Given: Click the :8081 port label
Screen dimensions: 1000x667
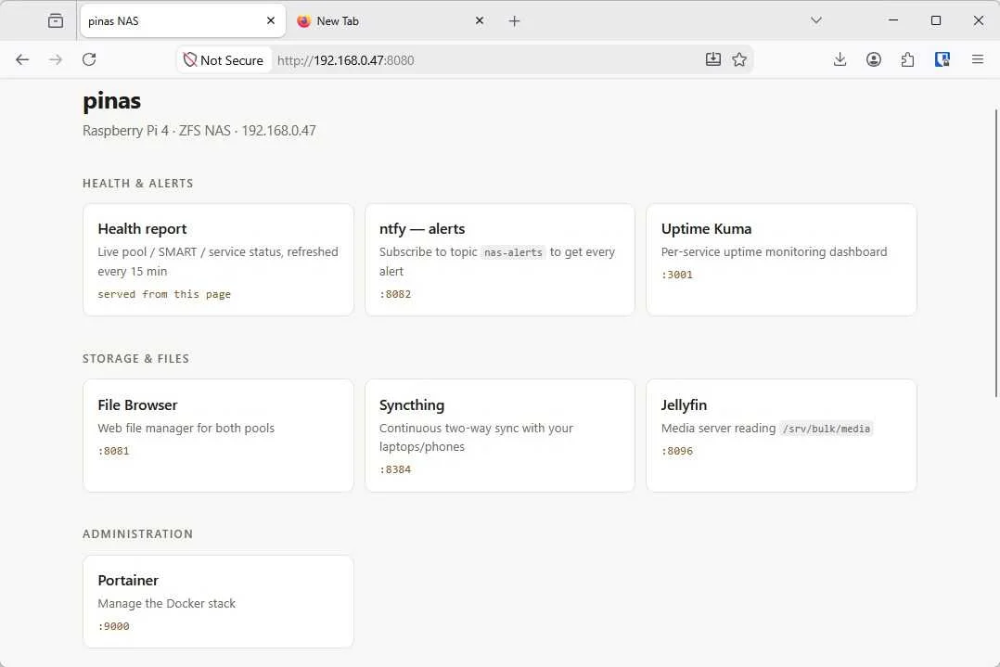Looking at the screenshot, I should [113, 451].
